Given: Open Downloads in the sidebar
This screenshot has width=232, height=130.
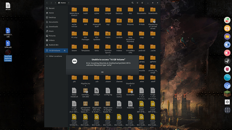Looking at the screenshot, I should point(53,27).
